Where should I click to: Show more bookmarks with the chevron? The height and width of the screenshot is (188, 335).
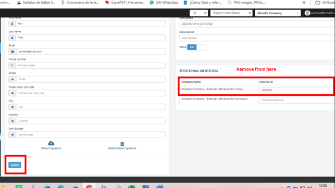pyautogui.click(x=304, y=3)
